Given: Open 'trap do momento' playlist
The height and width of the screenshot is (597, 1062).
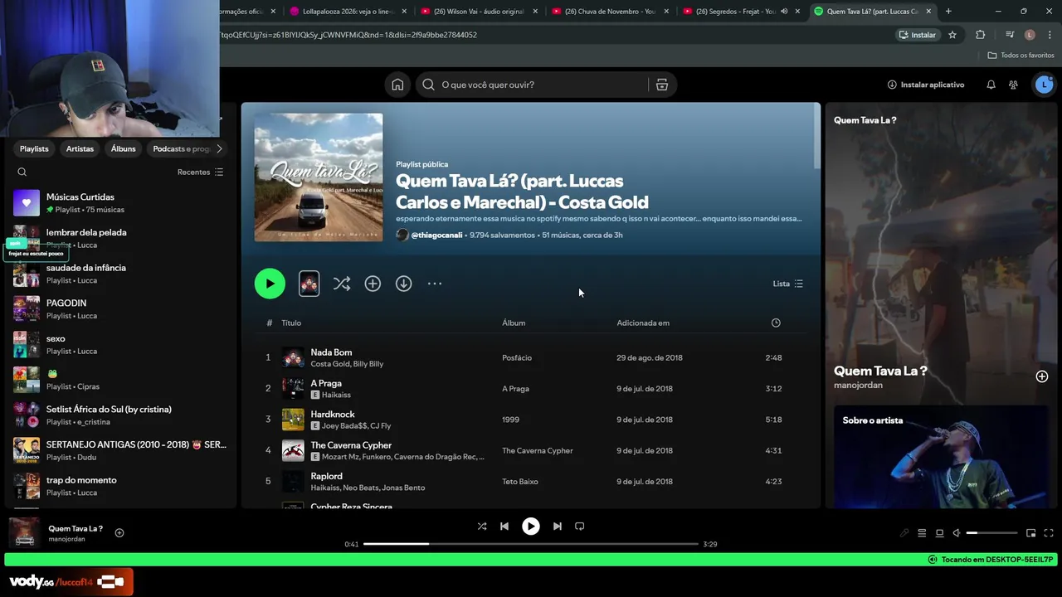Looking at the screenshot, I should pos(120,486).
